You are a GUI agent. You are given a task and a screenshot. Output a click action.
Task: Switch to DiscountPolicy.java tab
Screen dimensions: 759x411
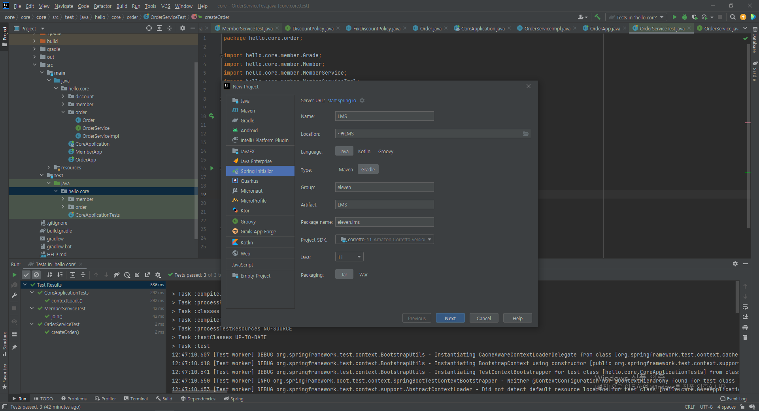click(x=312, y=28)
